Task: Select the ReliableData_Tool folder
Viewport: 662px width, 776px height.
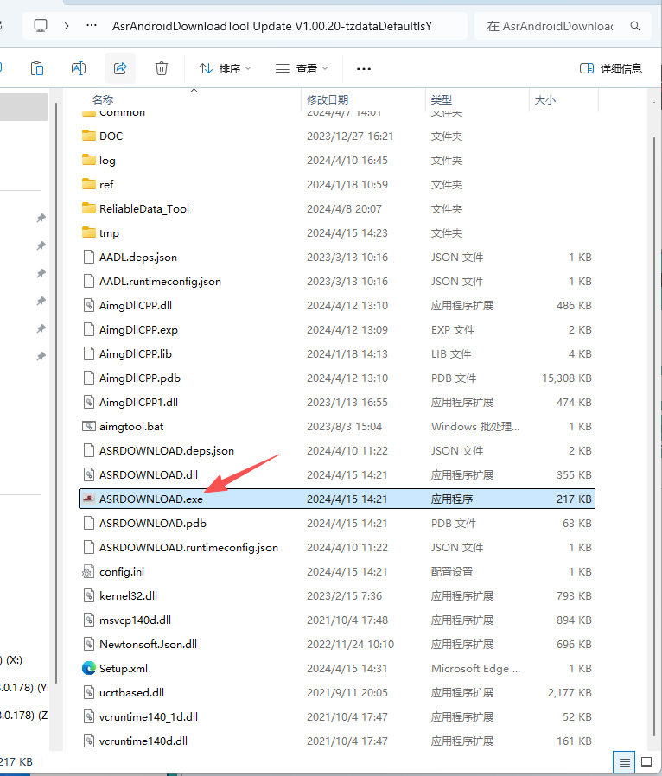Action: click(143, 208)
